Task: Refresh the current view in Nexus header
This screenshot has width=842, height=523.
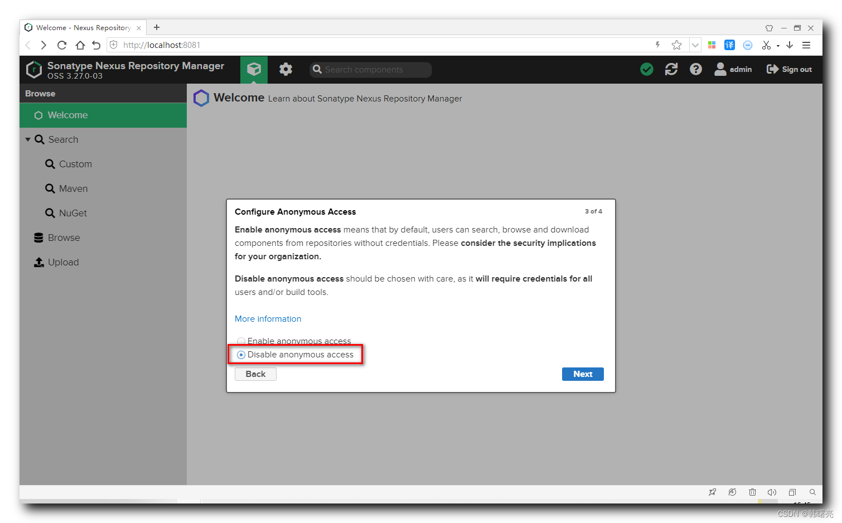Action: pos(671,69)
